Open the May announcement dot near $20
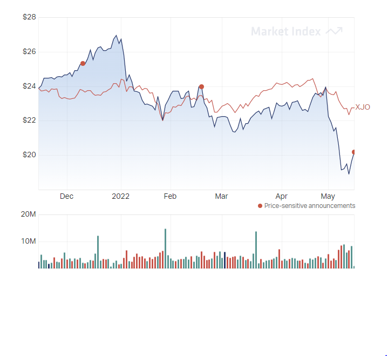 (353, 152)
